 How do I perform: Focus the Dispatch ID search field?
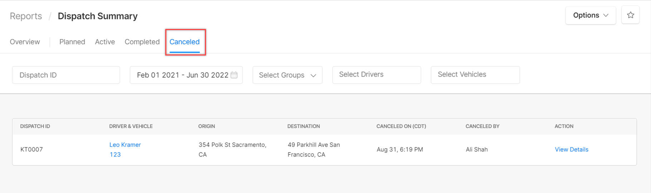[66, 75]
